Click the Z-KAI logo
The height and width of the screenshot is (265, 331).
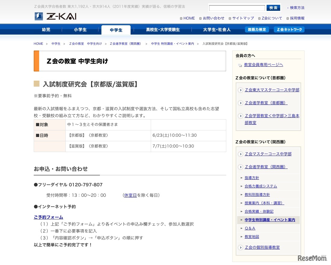(x=55, y=16)
